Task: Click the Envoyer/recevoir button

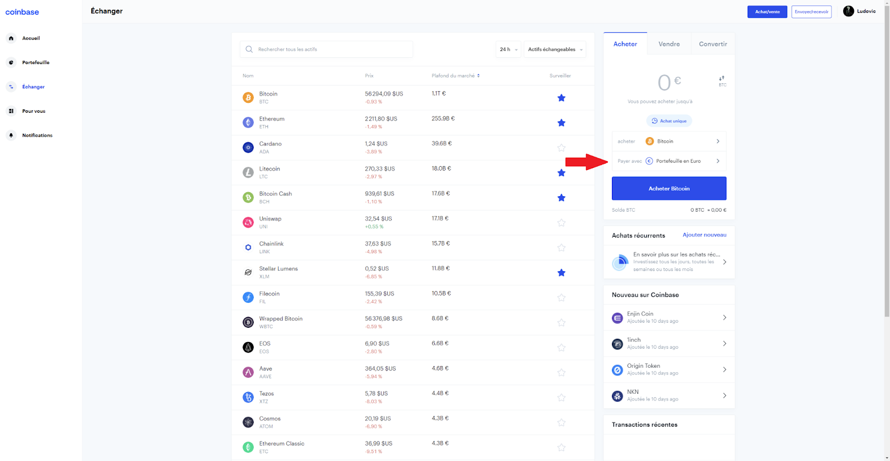Action: pos(812,12)
